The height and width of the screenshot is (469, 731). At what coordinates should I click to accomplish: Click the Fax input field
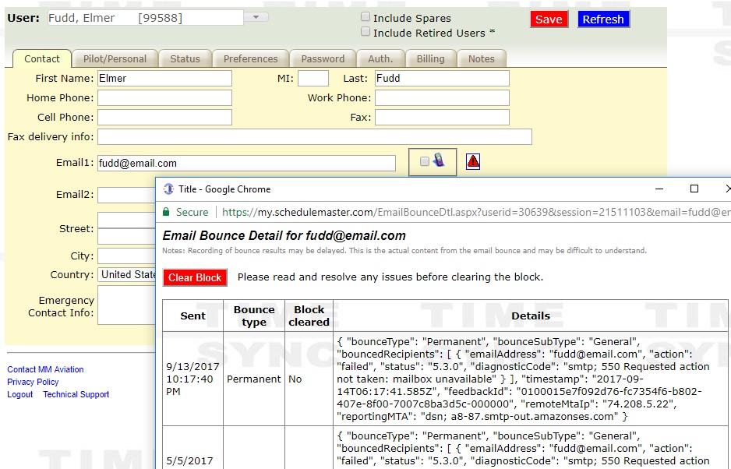pyautogui.click(x=442, y=117)
